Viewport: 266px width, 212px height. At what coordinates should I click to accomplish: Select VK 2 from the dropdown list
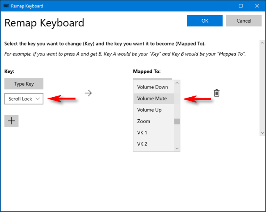(x=142, y=144)
